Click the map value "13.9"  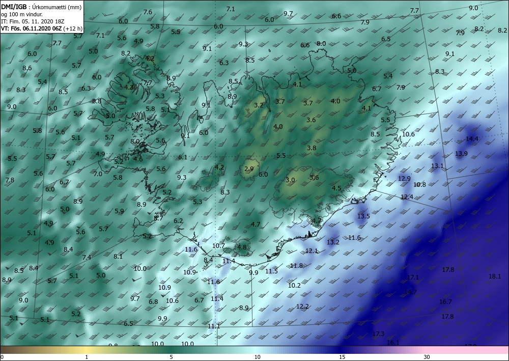pos(461,154)
